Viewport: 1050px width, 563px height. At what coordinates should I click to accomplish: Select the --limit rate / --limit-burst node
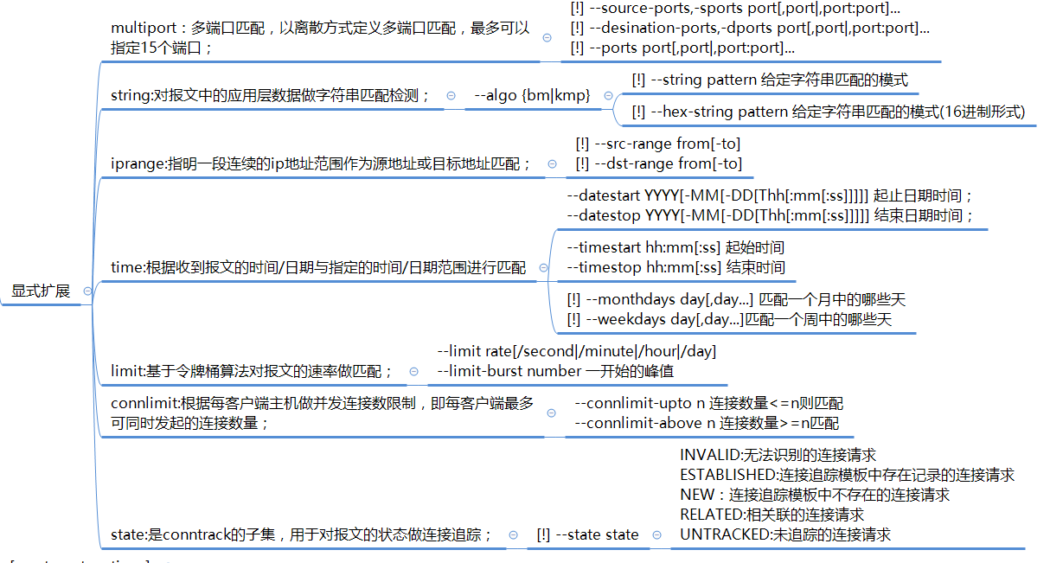(x=576, y=361)
